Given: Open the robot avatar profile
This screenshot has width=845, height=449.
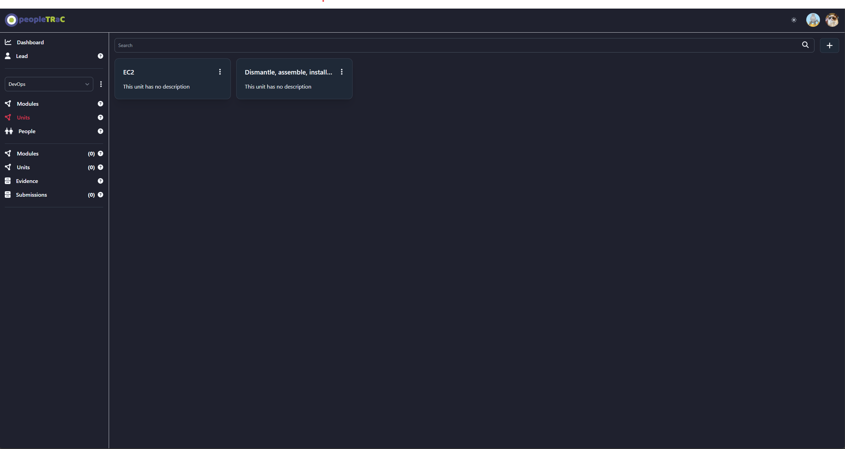Looking at the screenshot, I should tap(813, 20).
